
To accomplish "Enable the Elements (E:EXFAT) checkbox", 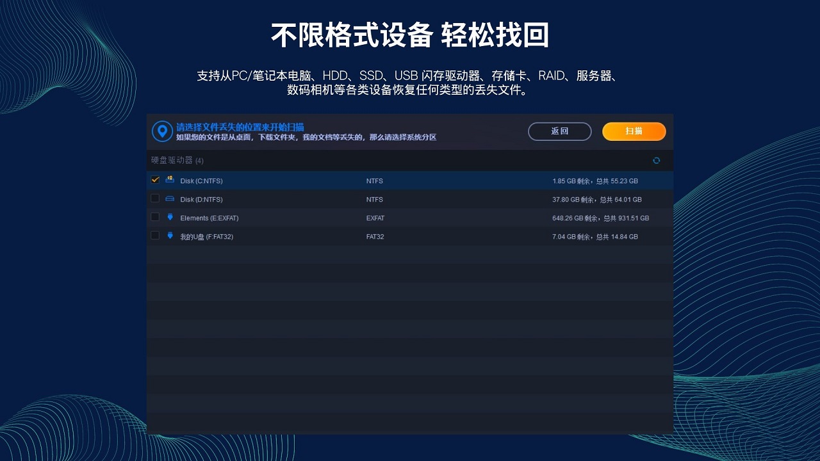I will coord(154,217).
